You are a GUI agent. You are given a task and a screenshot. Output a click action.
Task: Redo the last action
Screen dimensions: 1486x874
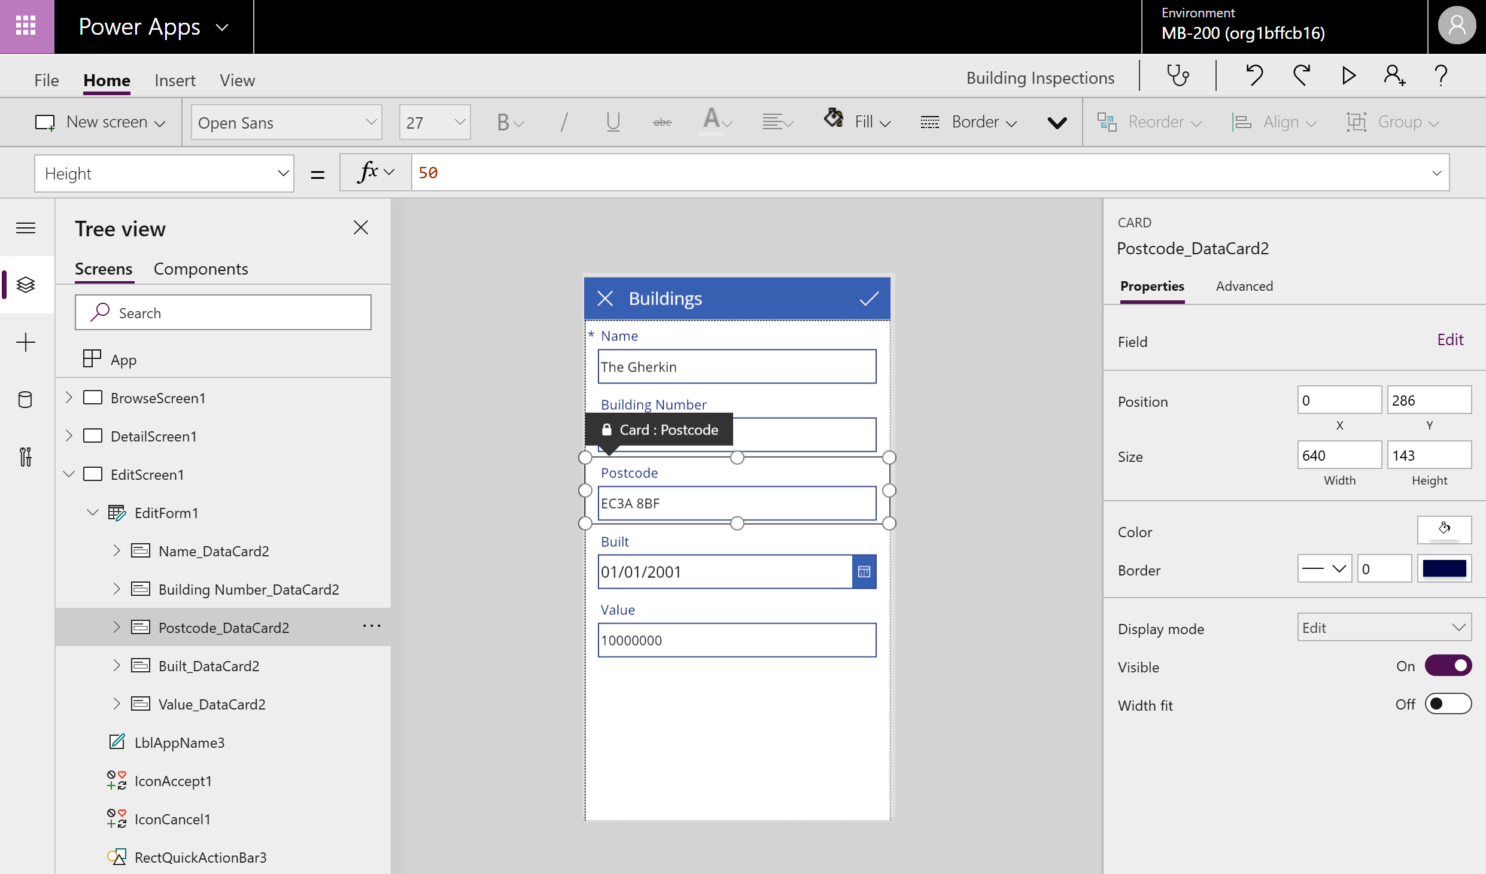point(1301,76)
